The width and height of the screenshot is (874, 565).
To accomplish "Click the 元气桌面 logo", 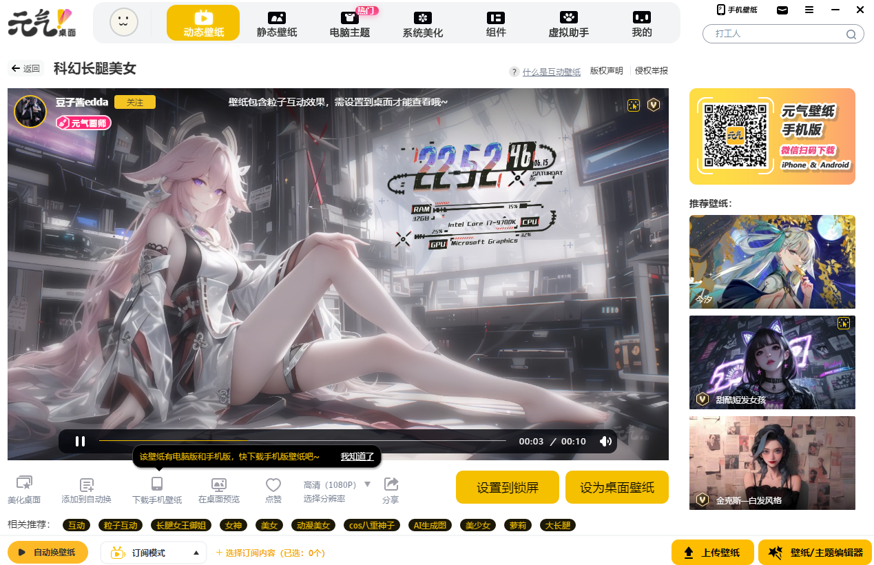I will 43,22.
